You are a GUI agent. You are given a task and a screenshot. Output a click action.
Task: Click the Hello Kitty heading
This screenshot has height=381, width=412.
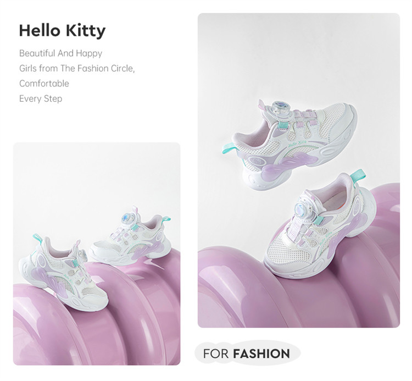pos(62,31)
